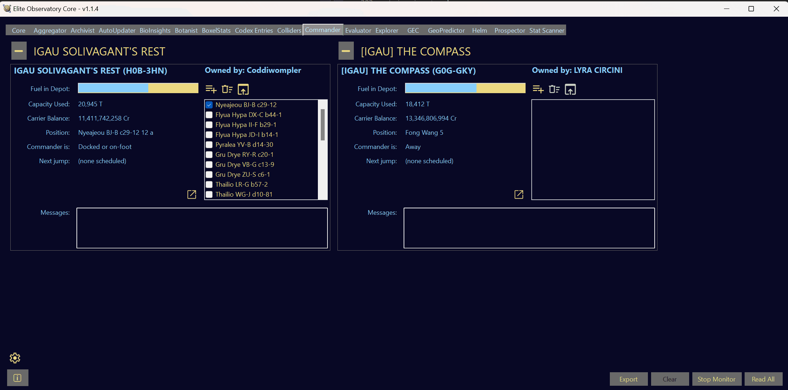Click the upload/deploy icon for Solivagant's Rest
This screenshot has height=390, width=788.
(x=243, y=90)
